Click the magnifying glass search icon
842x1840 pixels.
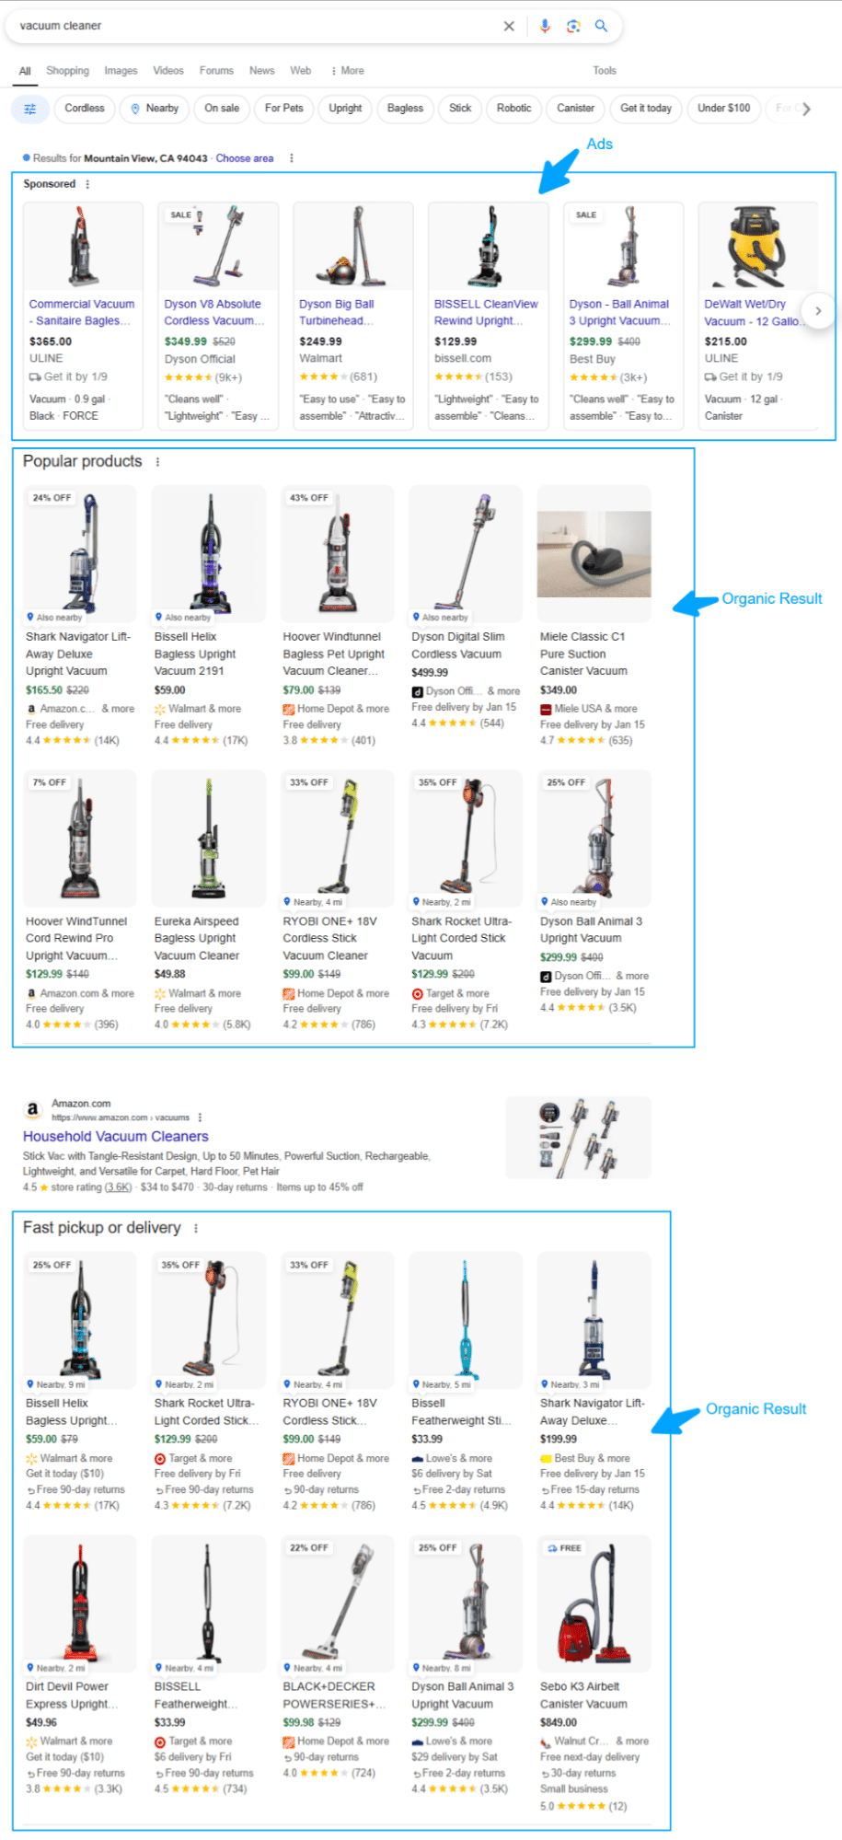pyautogui.click(x=601, y=26)
